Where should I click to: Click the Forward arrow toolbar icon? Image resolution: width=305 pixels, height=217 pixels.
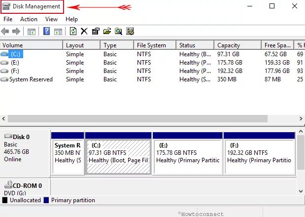16,31
